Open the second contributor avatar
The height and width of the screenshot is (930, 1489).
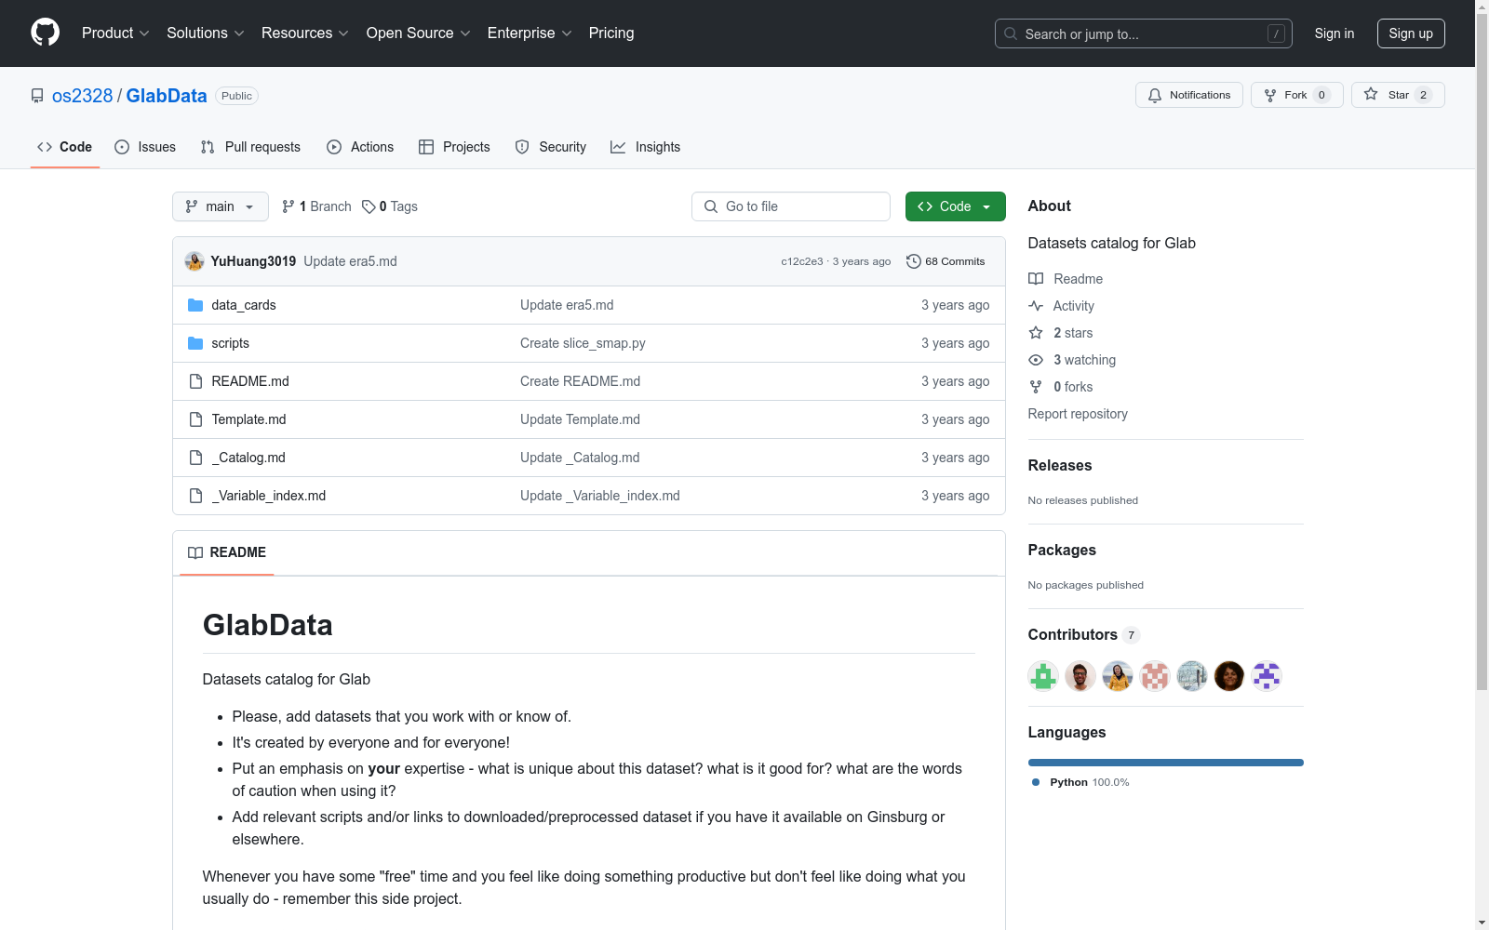1080,676
